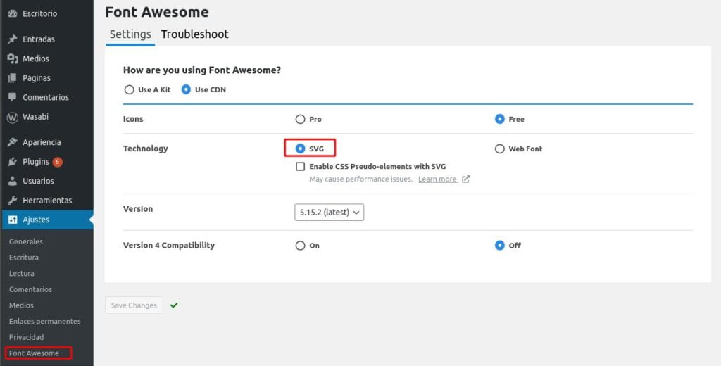Image resolution: width=721 pixels, height=366 pixels.
Task: Select Web Font technology radio button
Action: 500,149
